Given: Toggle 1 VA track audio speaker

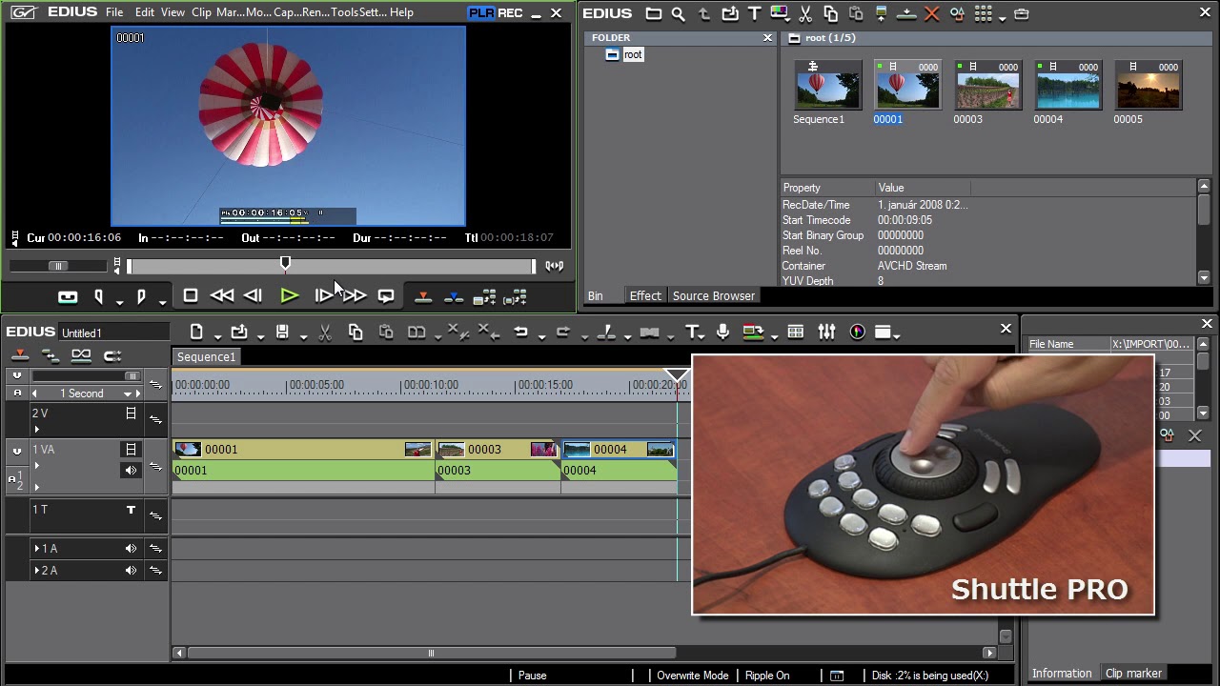Looking at the screenshot, I should (131, 470).
